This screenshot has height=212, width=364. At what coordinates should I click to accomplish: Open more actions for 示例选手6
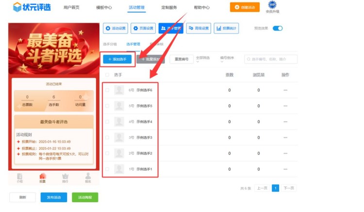tap(285, 90)
